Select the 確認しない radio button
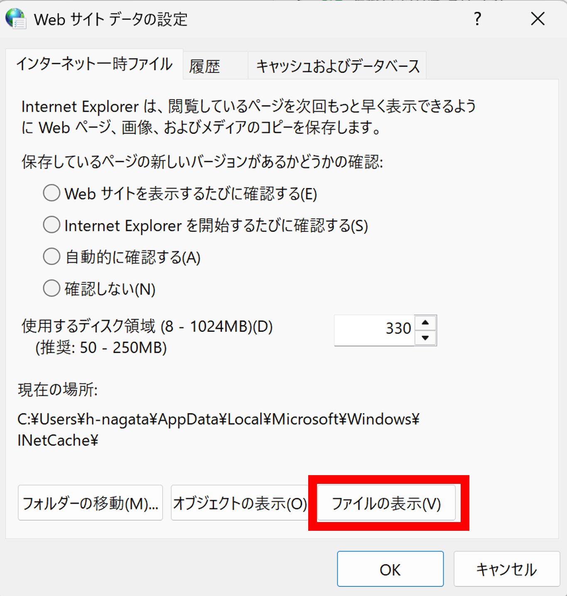567x596 pixels. tap(51, 288)
